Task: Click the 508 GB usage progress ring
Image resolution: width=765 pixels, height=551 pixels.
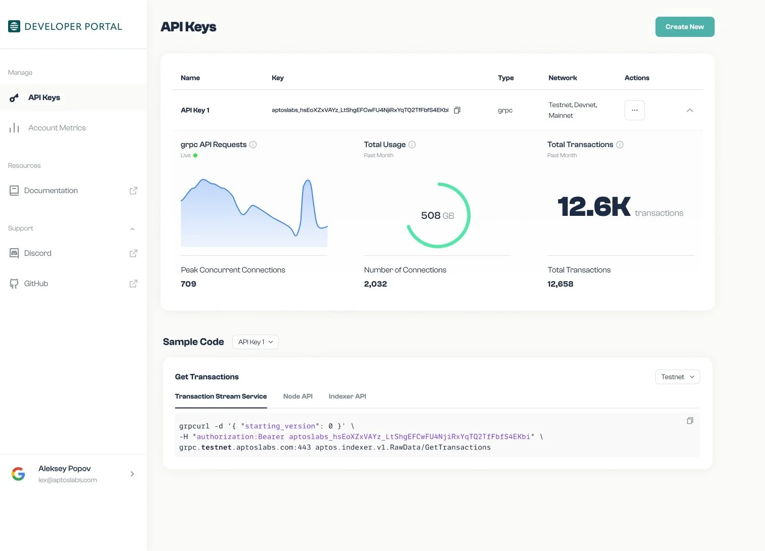Action: pyautogui.click(x=438, y=215)
